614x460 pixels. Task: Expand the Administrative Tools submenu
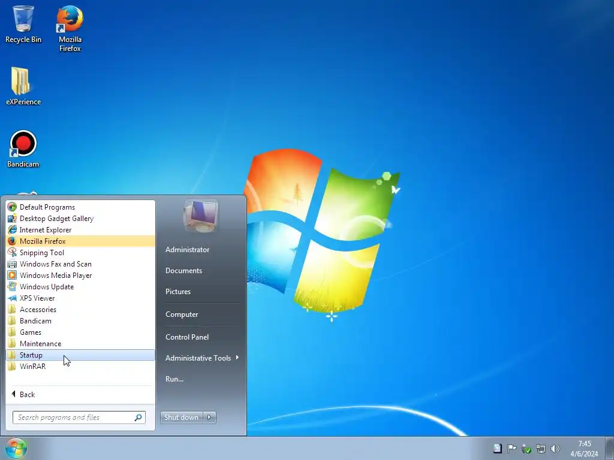tap(201, 358)
